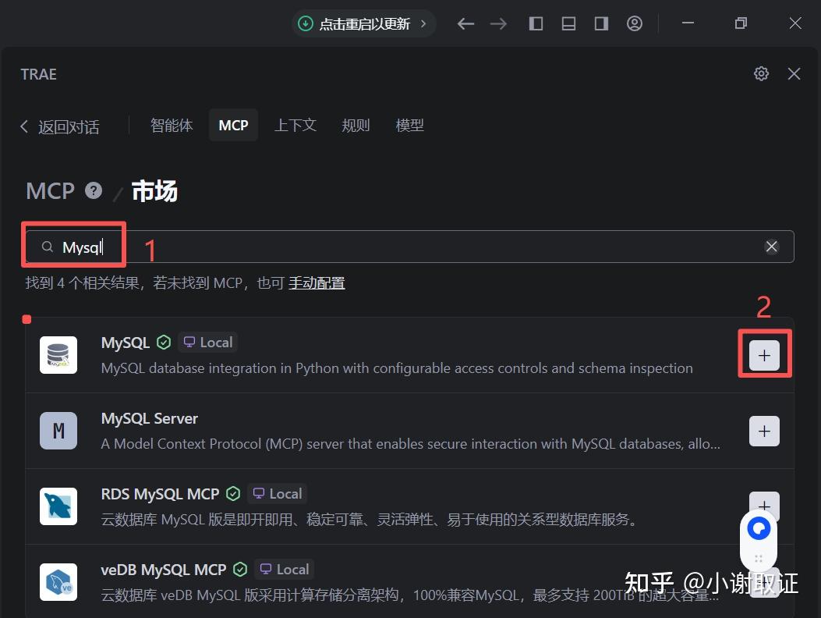This screenshot has height=618, width=821.
Task: Expand the floating quick-navigation dots button
Action: (x=758, y=557)
